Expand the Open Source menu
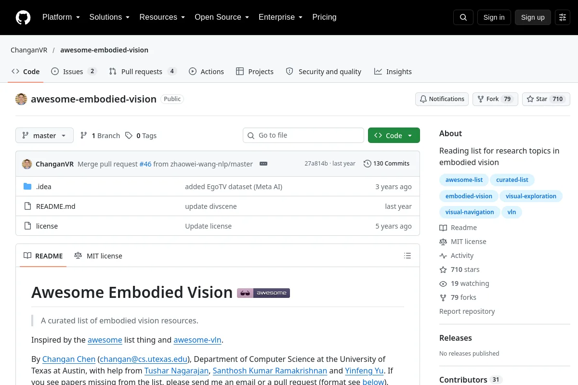 [x=222, y=17]
